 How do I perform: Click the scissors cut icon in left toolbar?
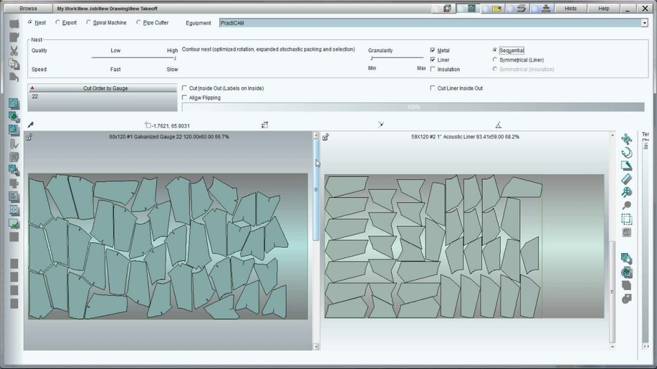[13, 50]
